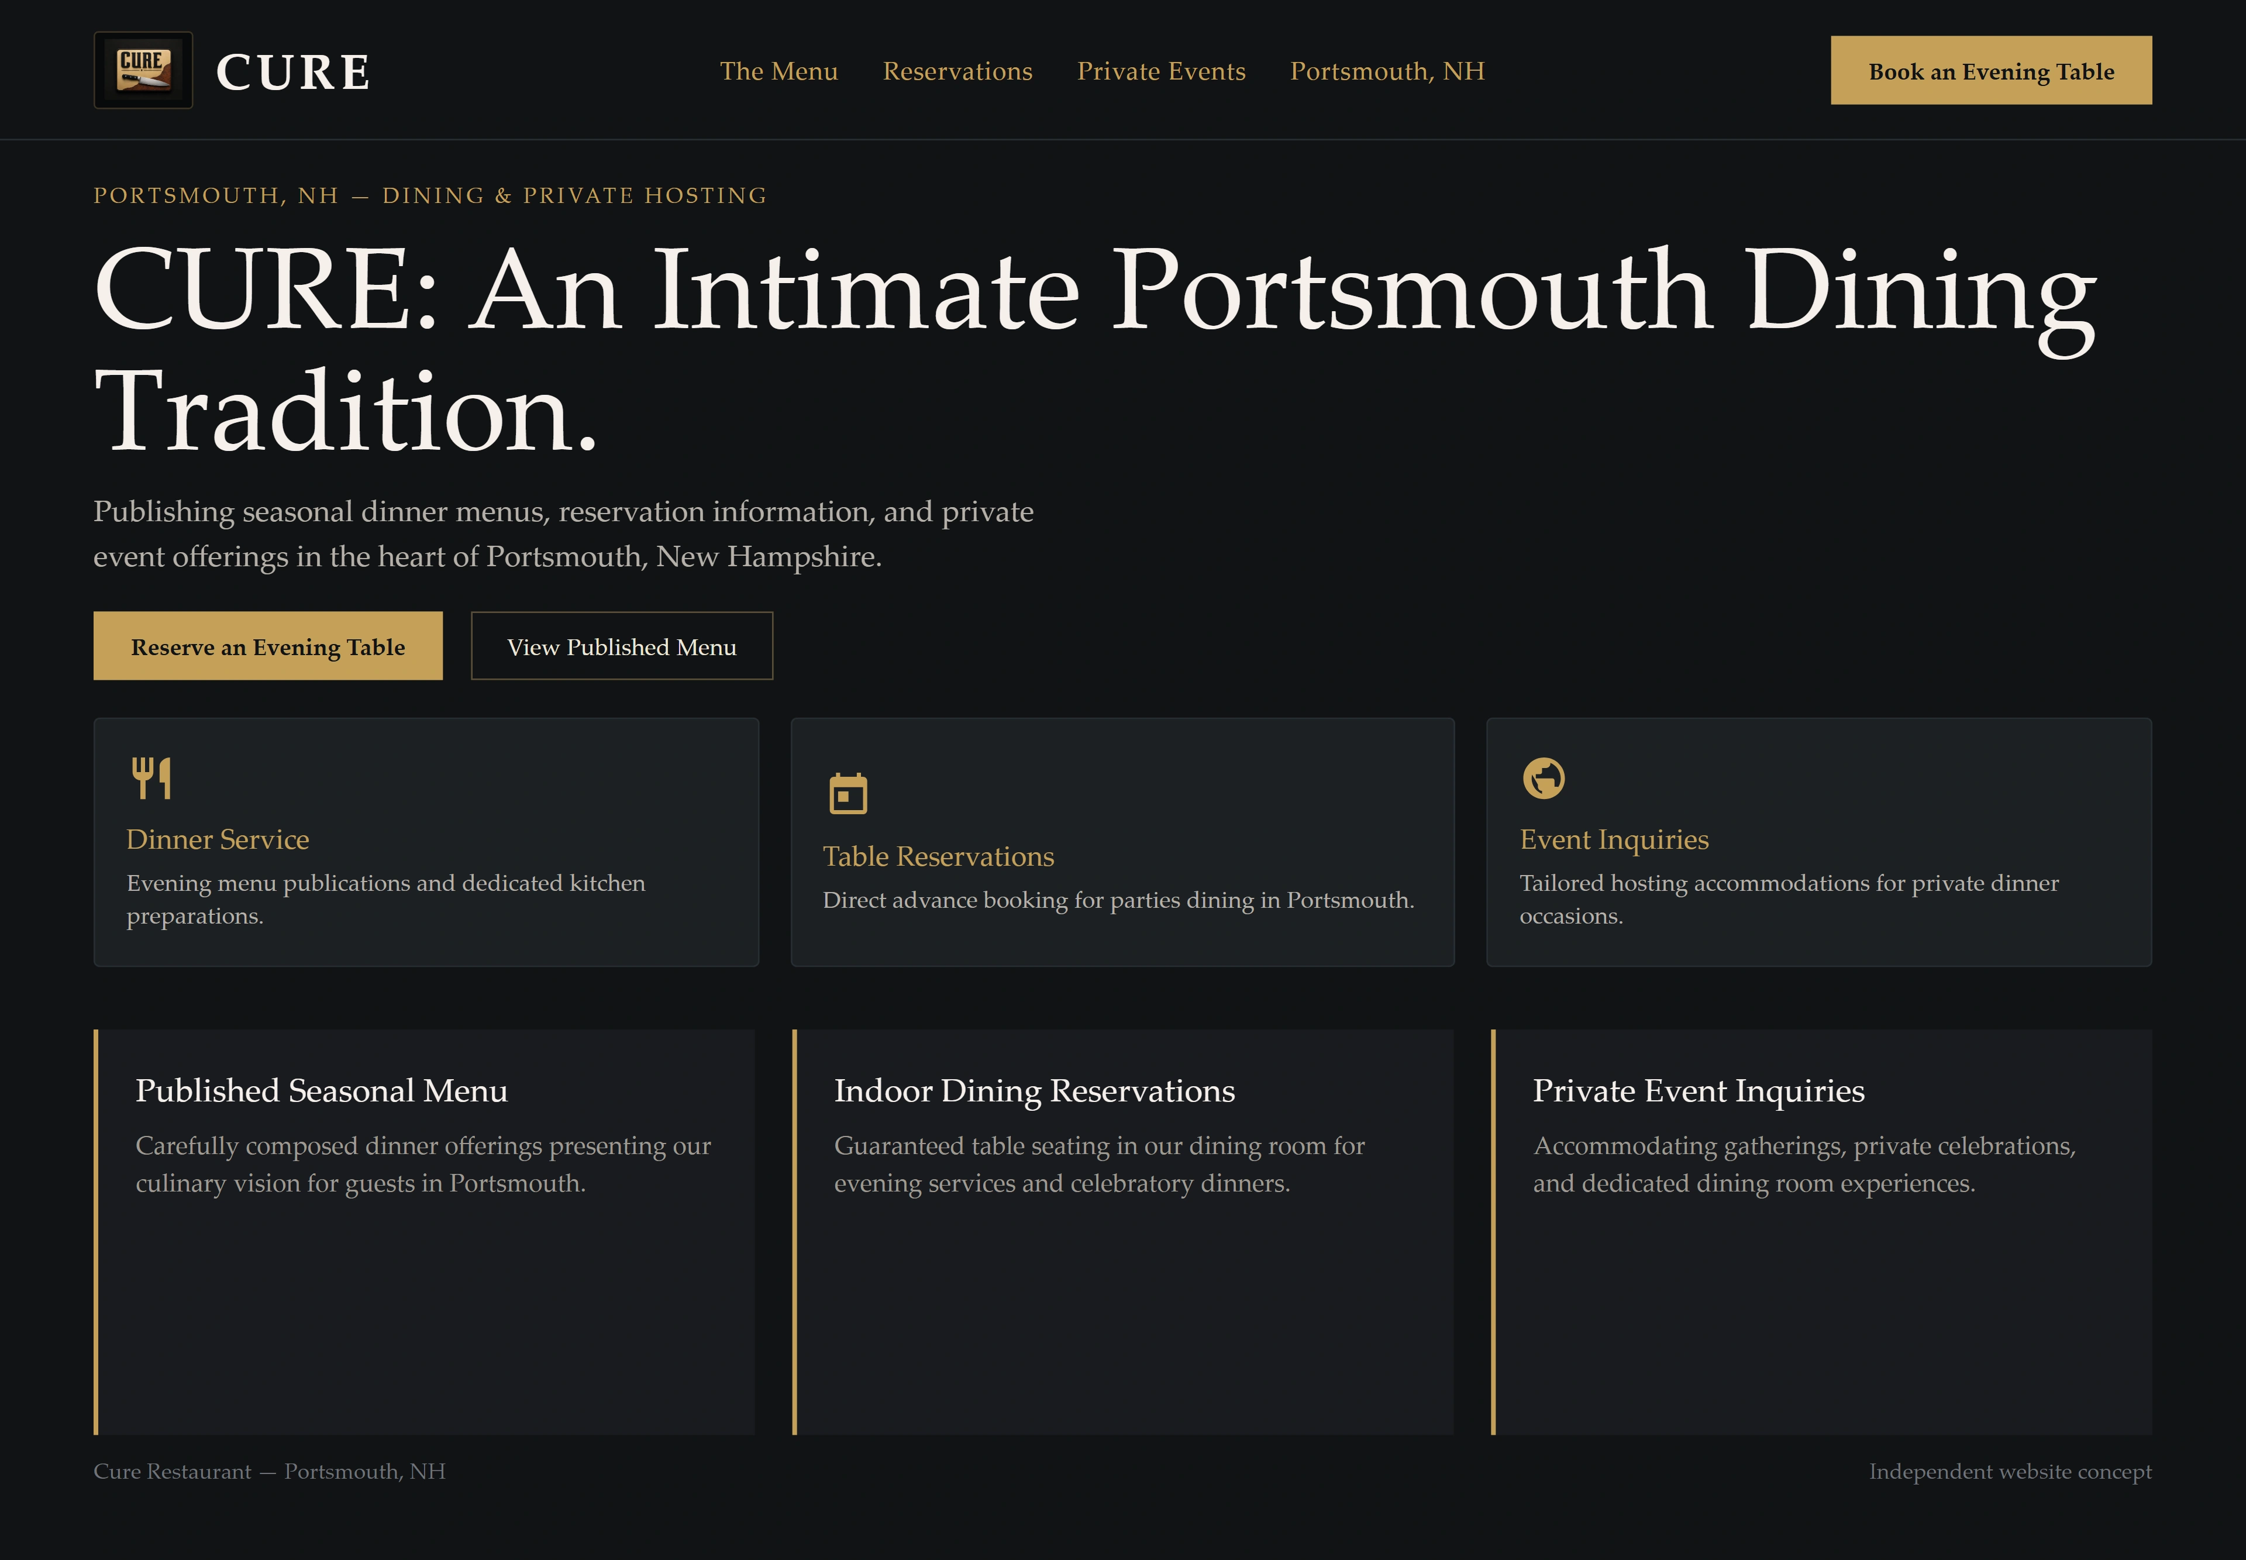Image resolution: width=2246 pixels, height=1560 pixels.
Task: Click 'Guaranteed table seating' paragraph
Action: click(x=1100, y=1164)
